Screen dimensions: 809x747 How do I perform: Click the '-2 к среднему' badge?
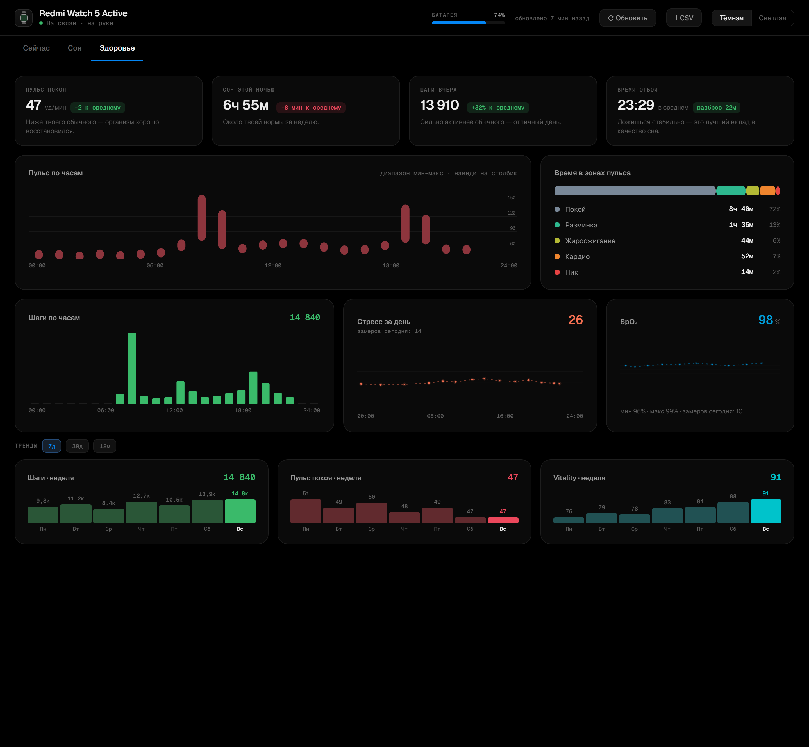click(97, 108)
